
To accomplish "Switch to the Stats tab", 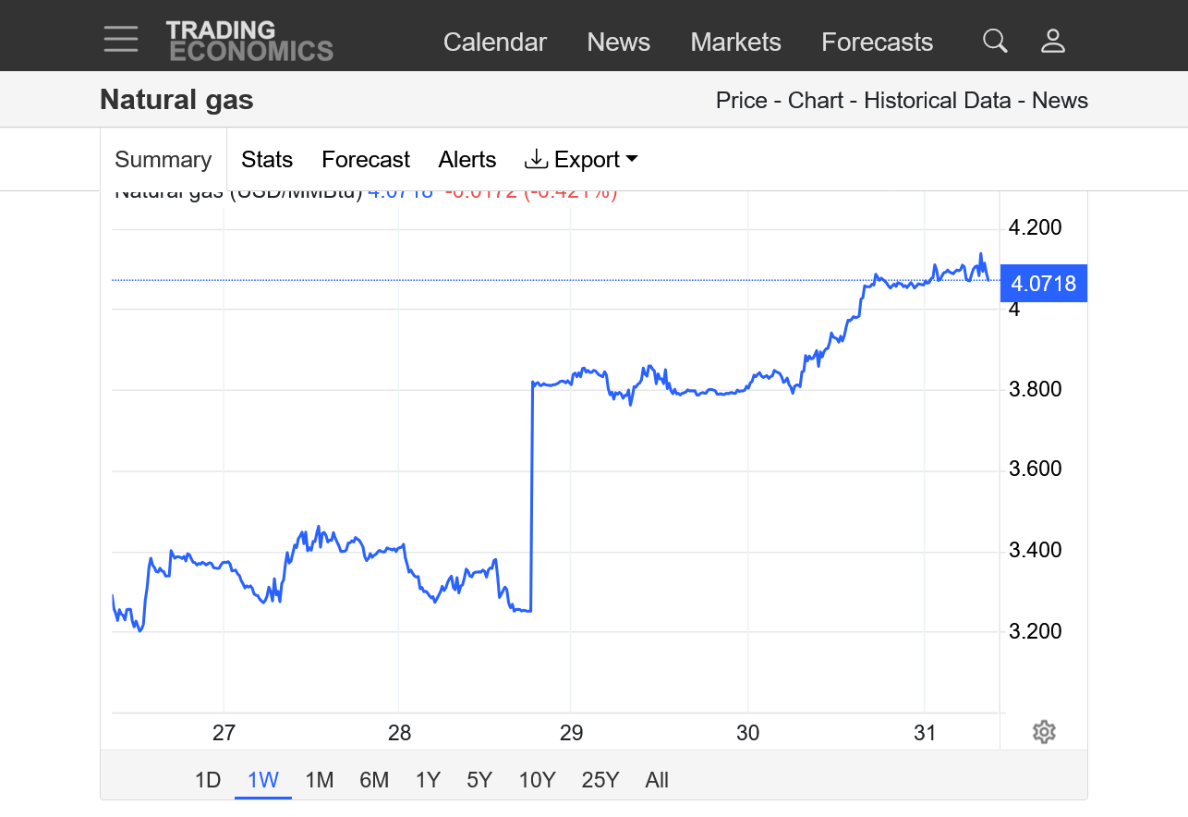I will pos(267,160).
